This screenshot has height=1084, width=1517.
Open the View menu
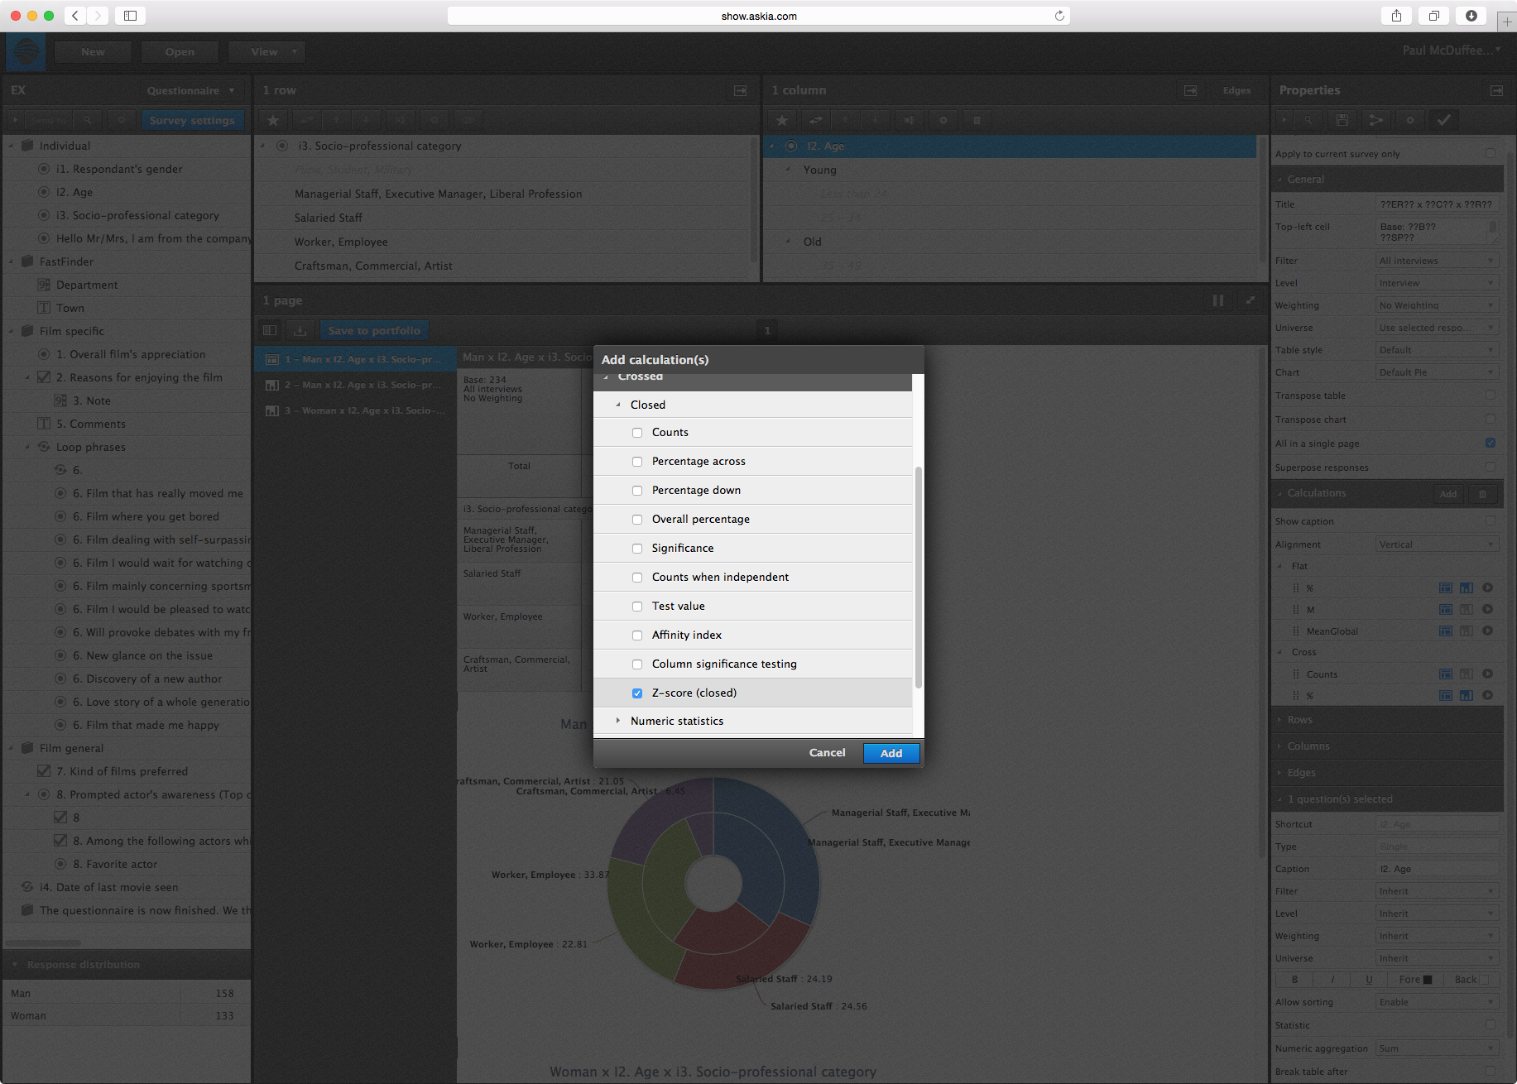(x=266, y=51)
